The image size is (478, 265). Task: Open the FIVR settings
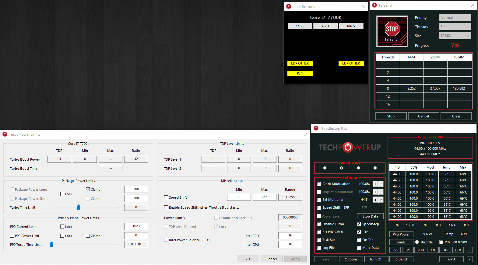pos(395,250)
